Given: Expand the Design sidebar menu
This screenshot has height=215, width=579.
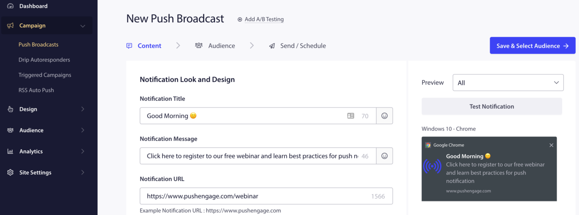Looking at the screenshot, I should click(83, 109).
